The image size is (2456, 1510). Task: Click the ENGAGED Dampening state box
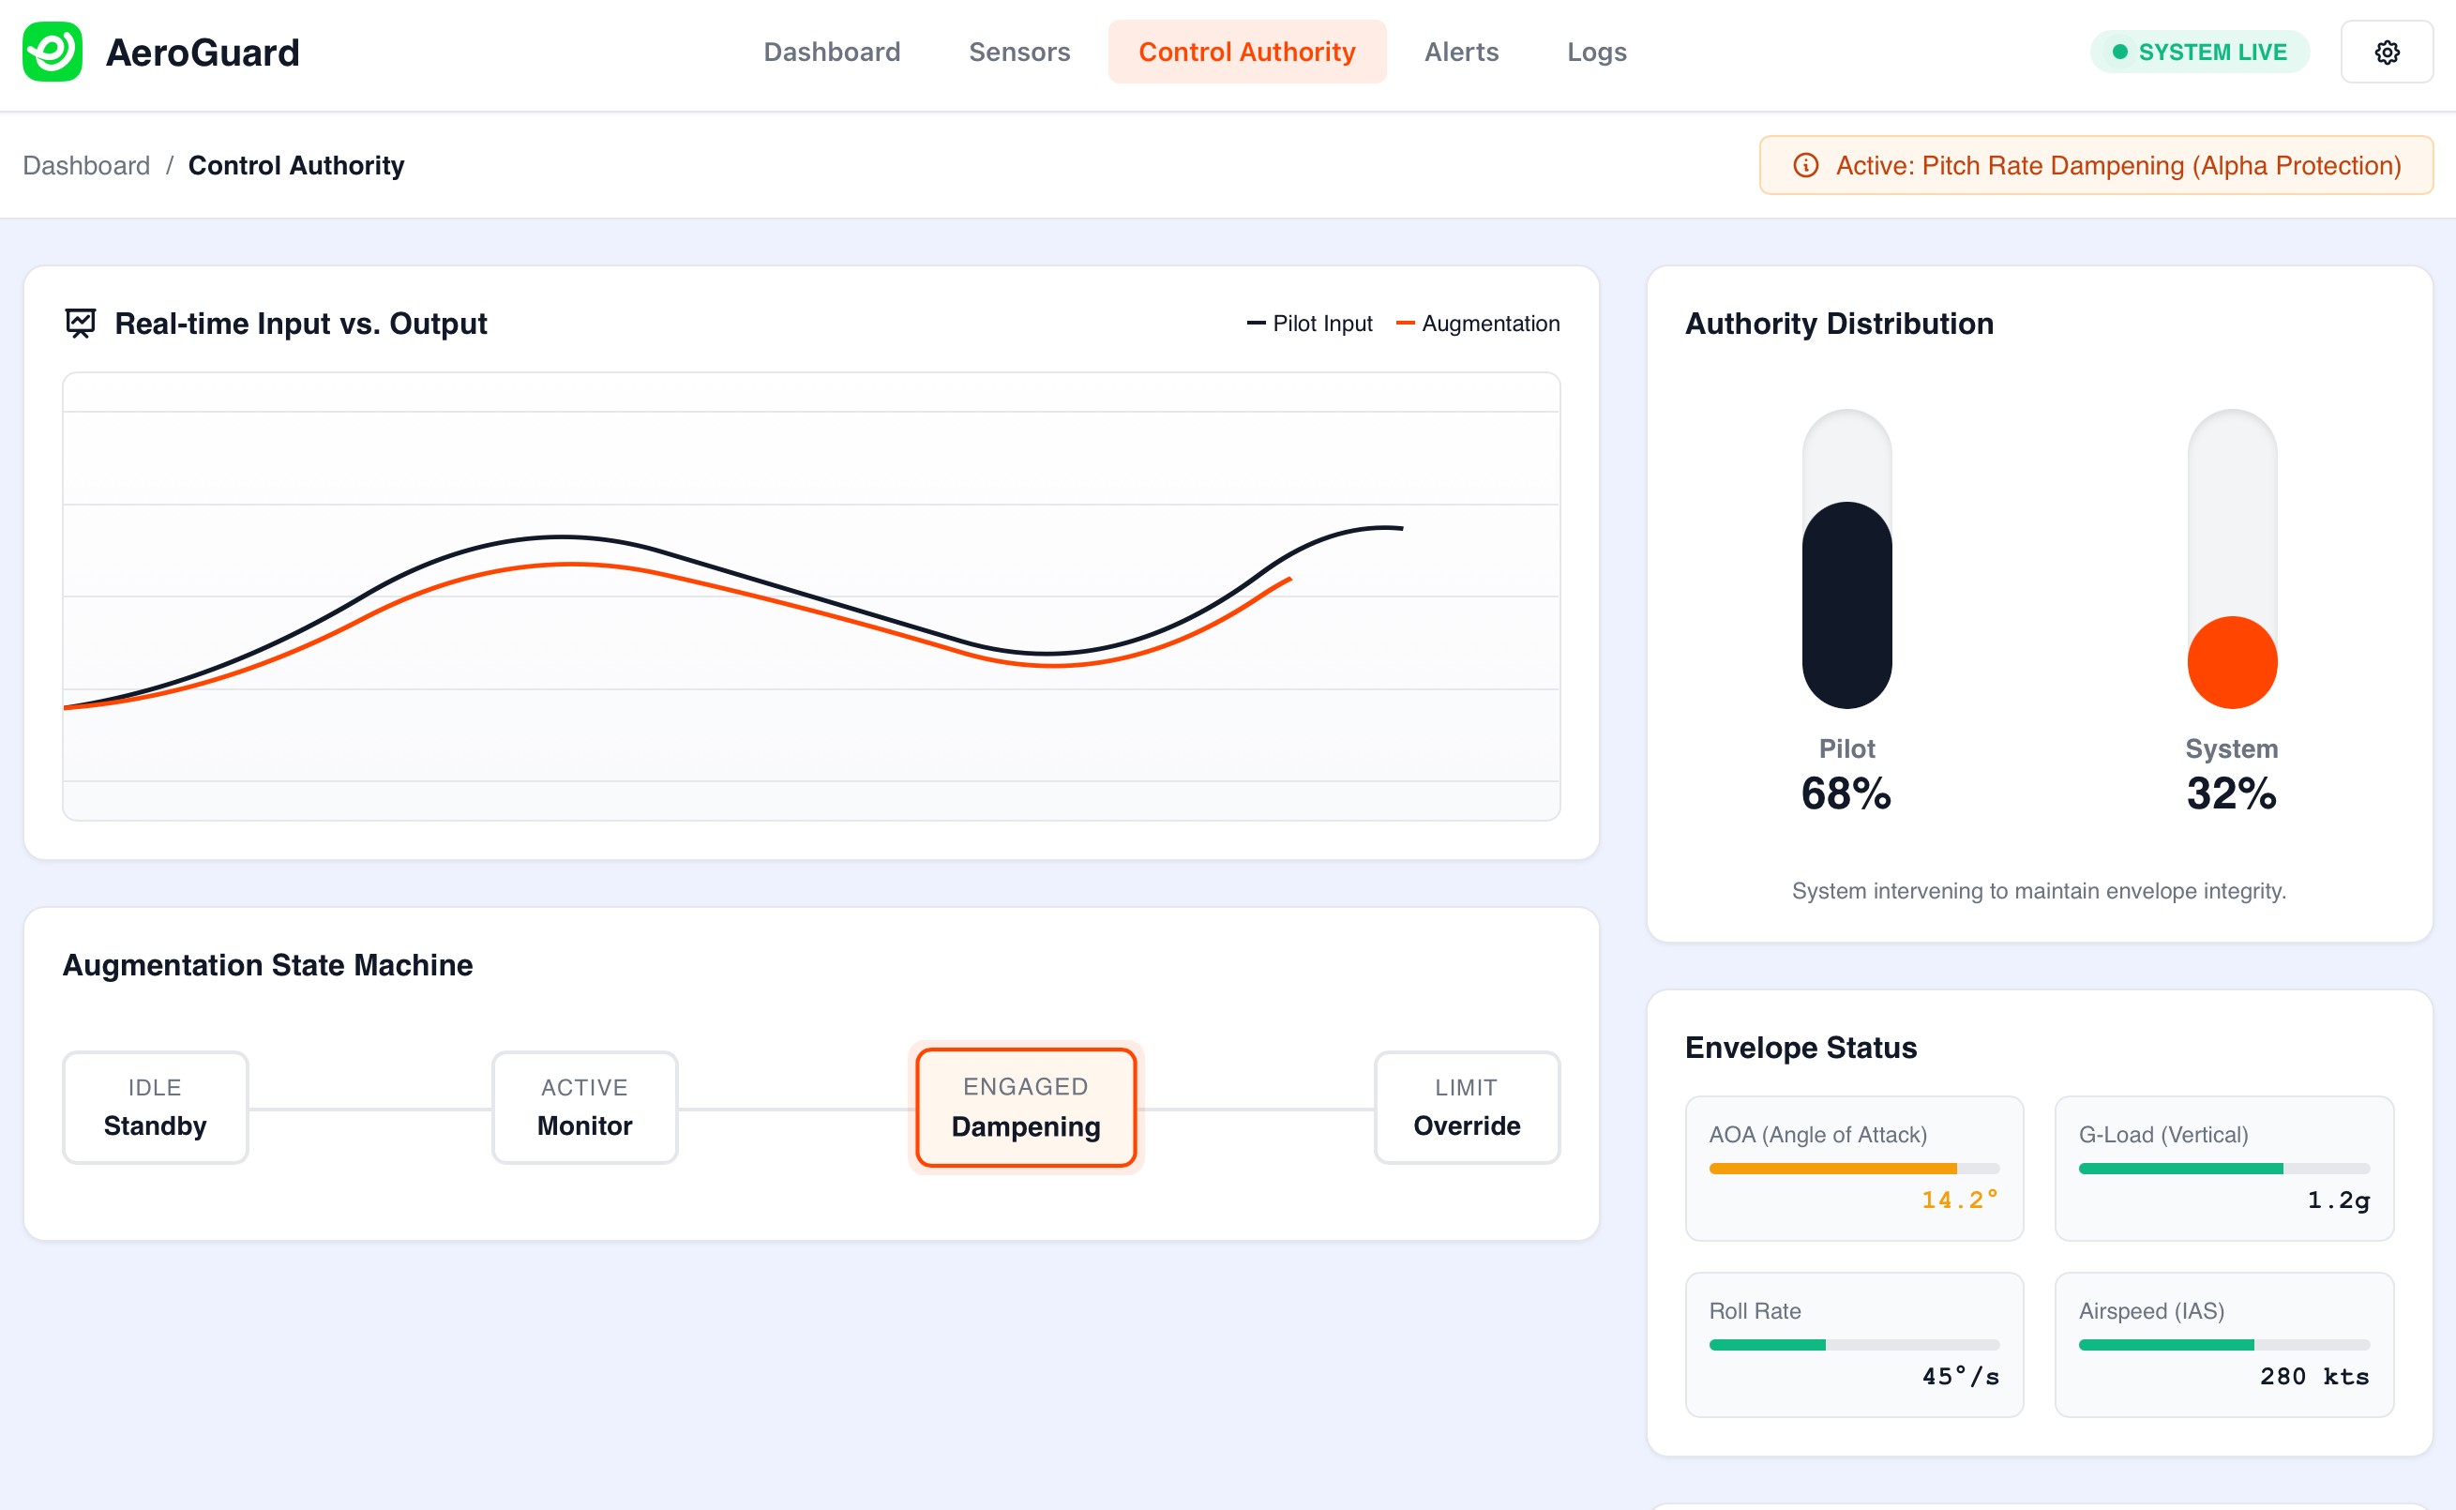pyautogui.click(x=1025, y=1107)
